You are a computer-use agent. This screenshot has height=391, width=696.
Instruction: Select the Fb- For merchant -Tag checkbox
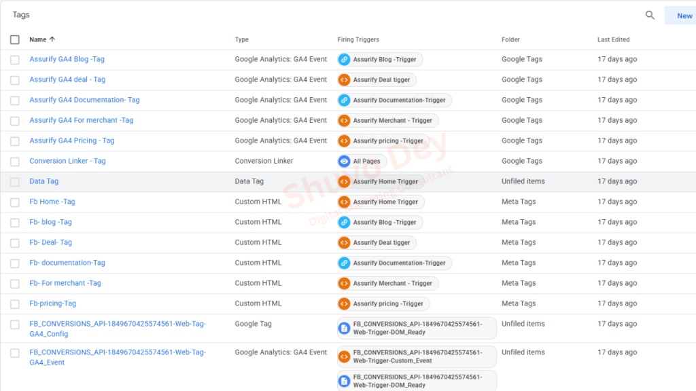(15, 284)
